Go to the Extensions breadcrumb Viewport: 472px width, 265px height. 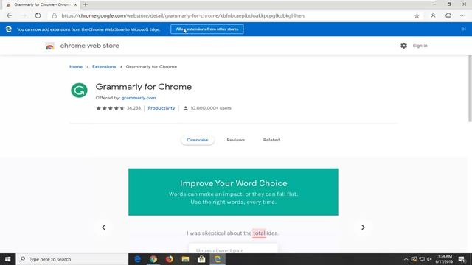coord(104,67)
